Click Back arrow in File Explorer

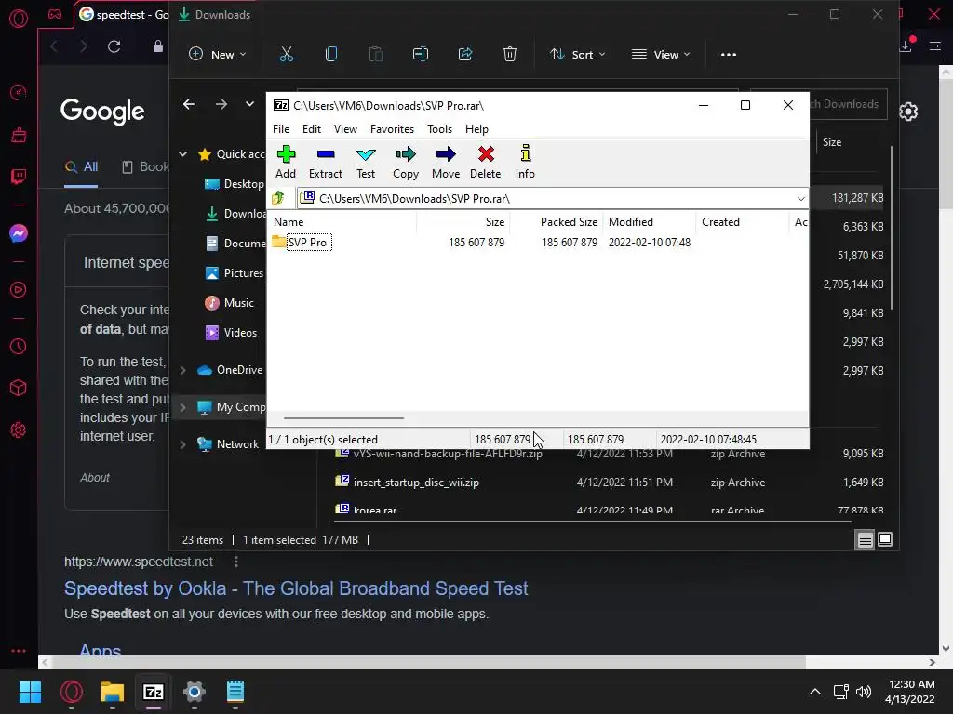point(189,104)
